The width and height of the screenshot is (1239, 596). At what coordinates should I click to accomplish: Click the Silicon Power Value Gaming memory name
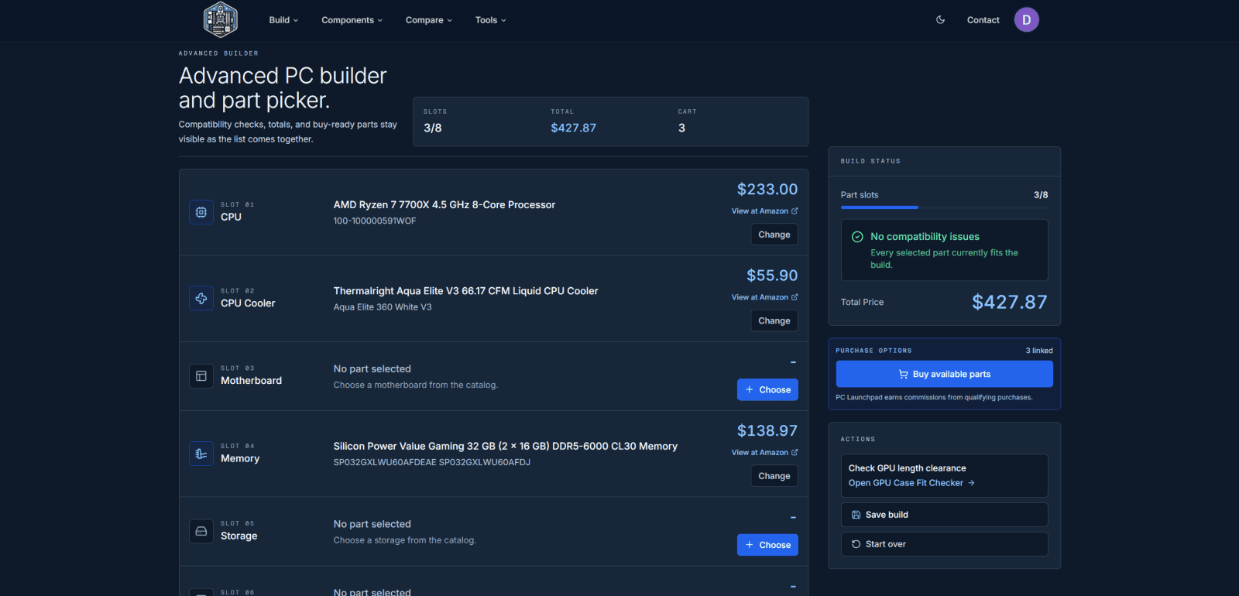pyautogui.click(x=506, y=447)
